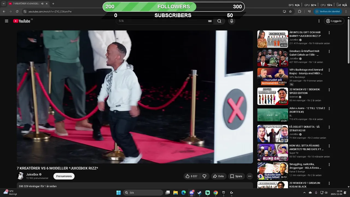Open the Try Not To Laugh thumbnail

(273, 134)
